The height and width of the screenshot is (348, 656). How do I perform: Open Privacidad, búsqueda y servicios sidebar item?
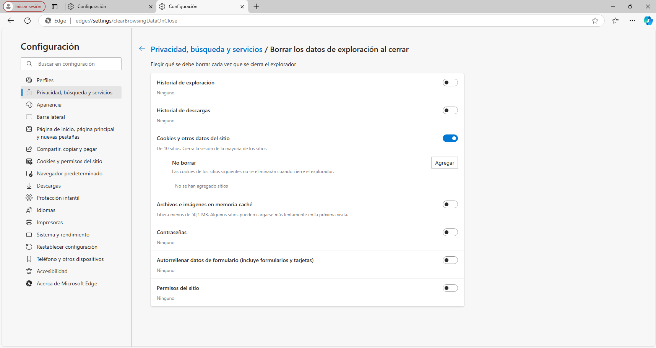(71, 92)
